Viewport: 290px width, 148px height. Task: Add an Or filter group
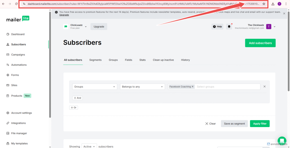pyautogui.click(x=73, y=108)
